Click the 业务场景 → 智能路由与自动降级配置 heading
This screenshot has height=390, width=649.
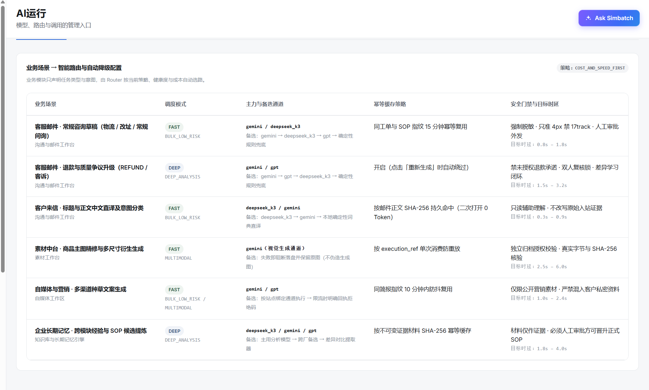(x=74, y=68)
